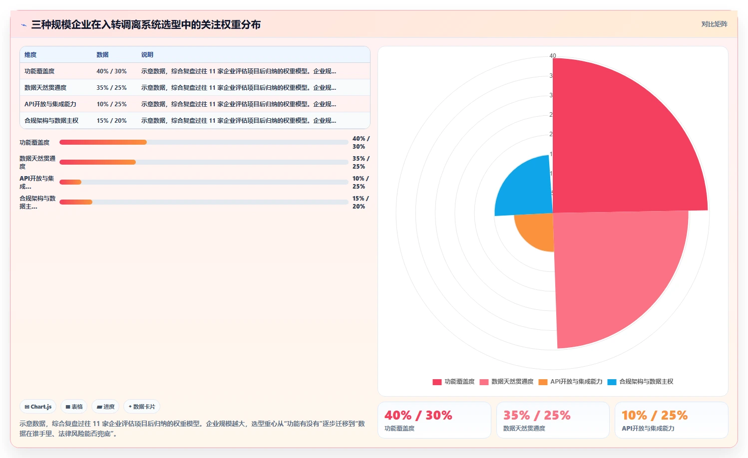Click the 合规架构与数据主权 progress bar
Image resolution: width=748 pixels, height=458 pixels.
click(204, 202)
